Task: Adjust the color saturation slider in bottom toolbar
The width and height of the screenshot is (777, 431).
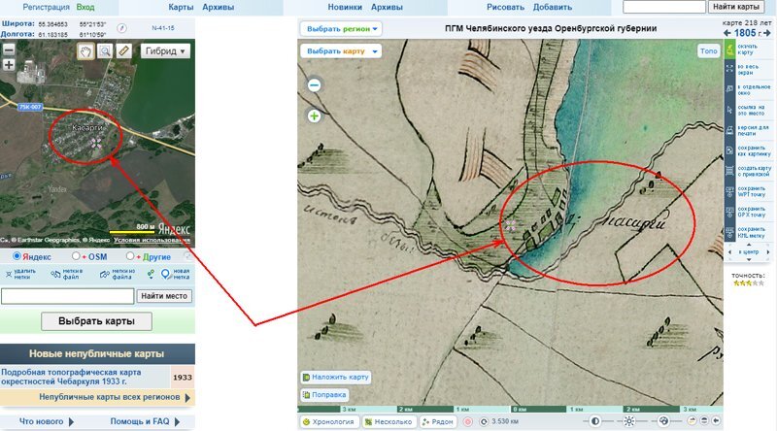Action: pos(664,421)
